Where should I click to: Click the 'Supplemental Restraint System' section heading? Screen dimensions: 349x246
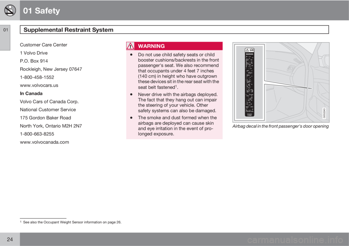(68, 30)
